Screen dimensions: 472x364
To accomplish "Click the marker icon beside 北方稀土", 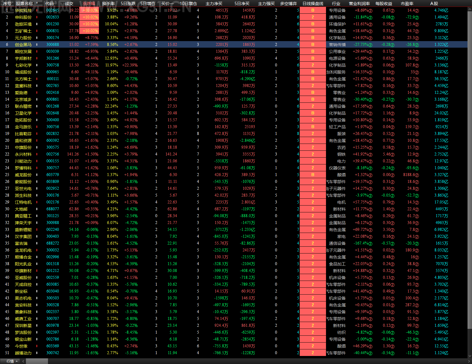I will pyautogui.click(x=37, y=79).
